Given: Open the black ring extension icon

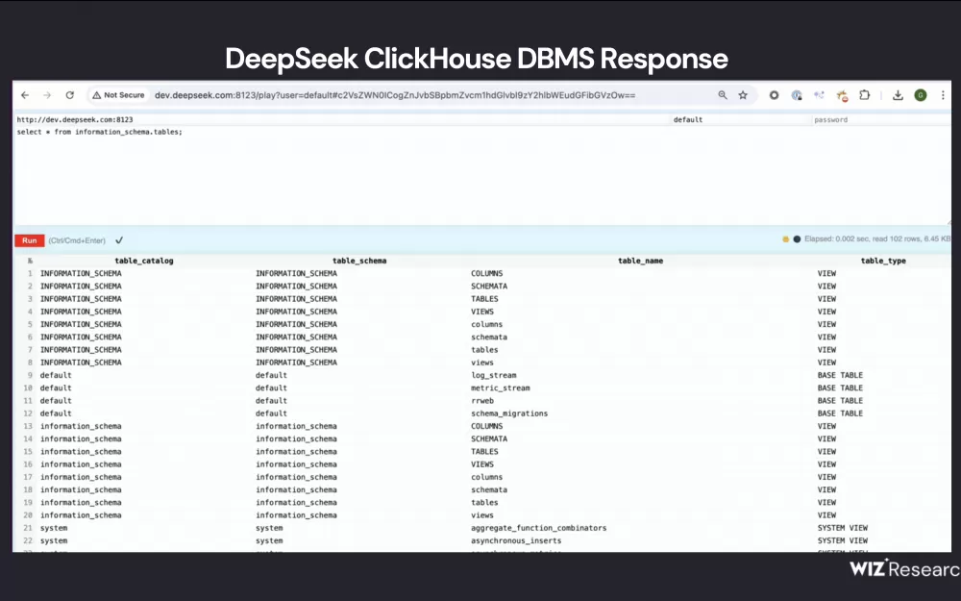Looking at the screenshot, I should pyautogui.click(x=774, y=95).
